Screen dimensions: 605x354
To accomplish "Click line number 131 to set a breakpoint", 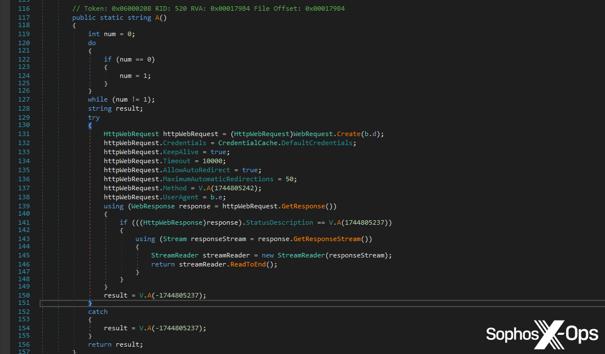I will pyautogui.click(x=23, y=134).
